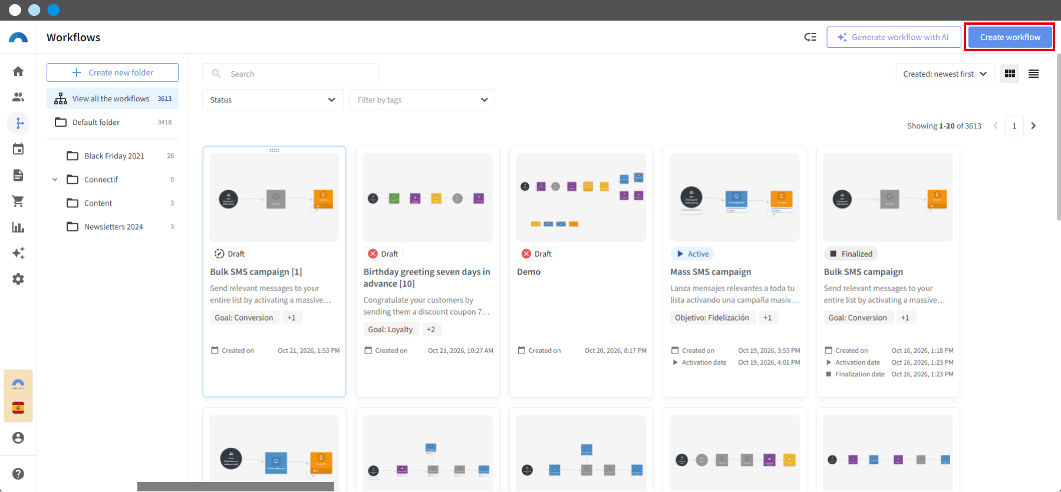Image resolution: width=1061 pixels, height=492 pixels.
Task: Switch to list view layout
Action: 1033,74
